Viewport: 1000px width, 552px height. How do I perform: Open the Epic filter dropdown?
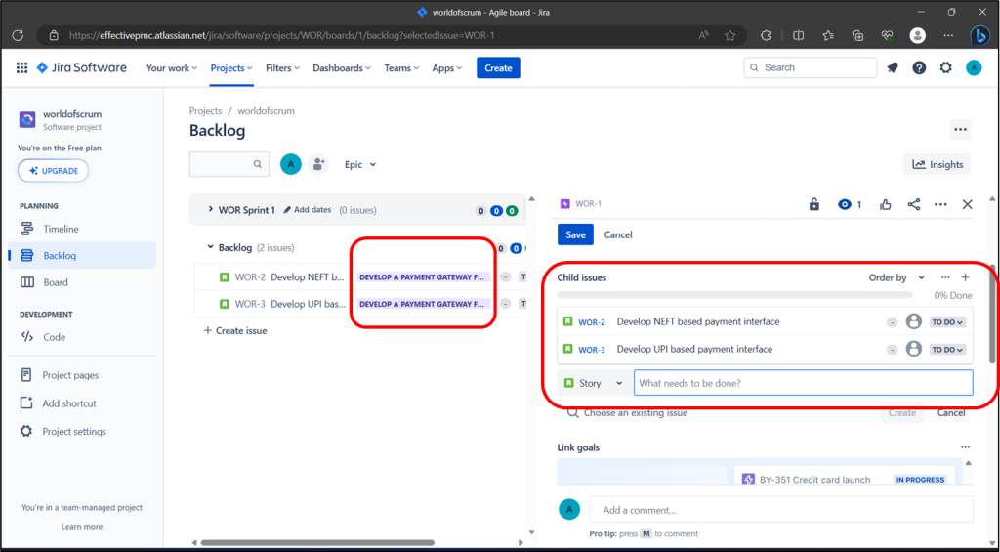360,165
